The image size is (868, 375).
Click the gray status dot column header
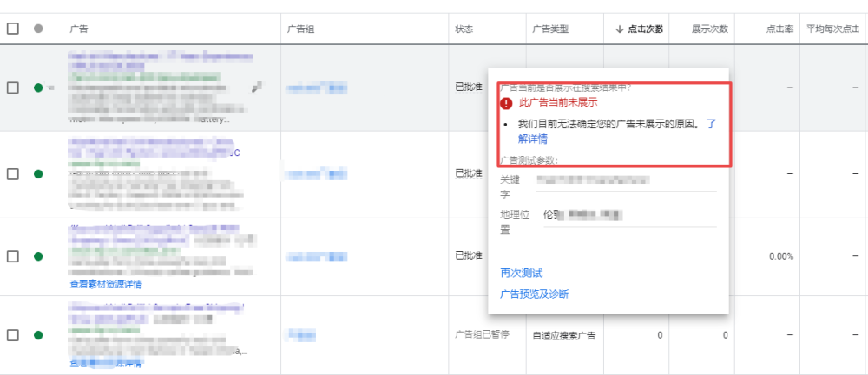(x=38, y=29)
